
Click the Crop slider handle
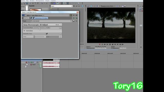pos(34,37)
